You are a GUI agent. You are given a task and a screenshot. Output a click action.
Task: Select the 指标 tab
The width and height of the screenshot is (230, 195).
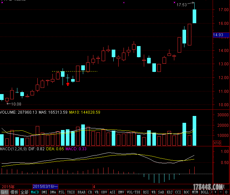click(5, 192)
